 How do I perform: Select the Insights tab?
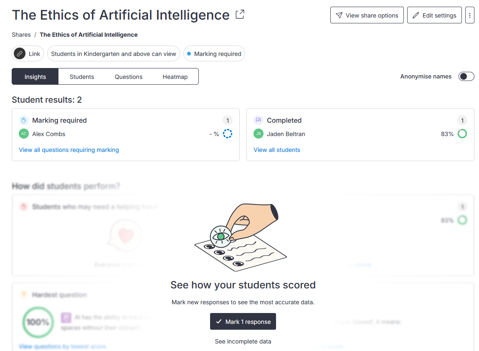coord(35,77)
